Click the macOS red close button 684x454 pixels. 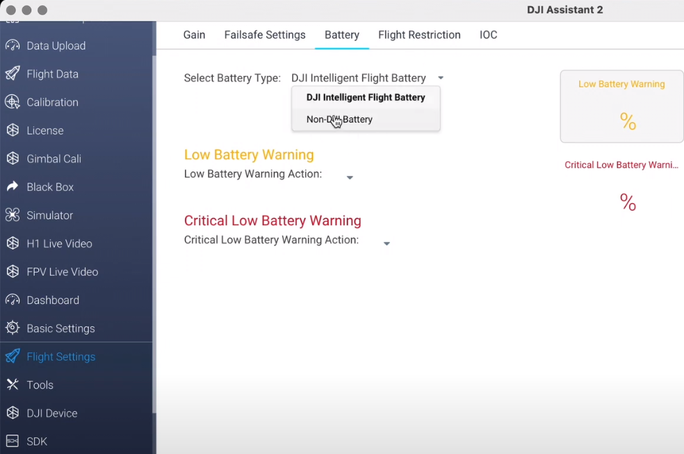(x=11, y=10)
